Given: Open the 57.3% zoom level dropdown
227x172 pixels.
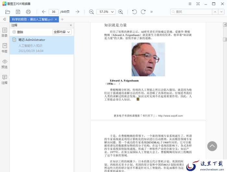Looking at the screenshot, I should (106, 12).
